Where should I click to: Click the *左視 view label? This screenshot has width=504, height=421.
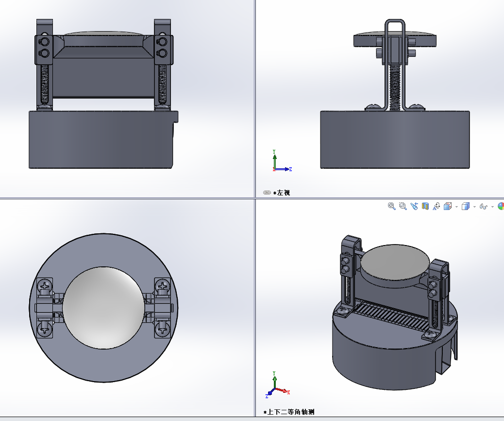coord(282,193)
